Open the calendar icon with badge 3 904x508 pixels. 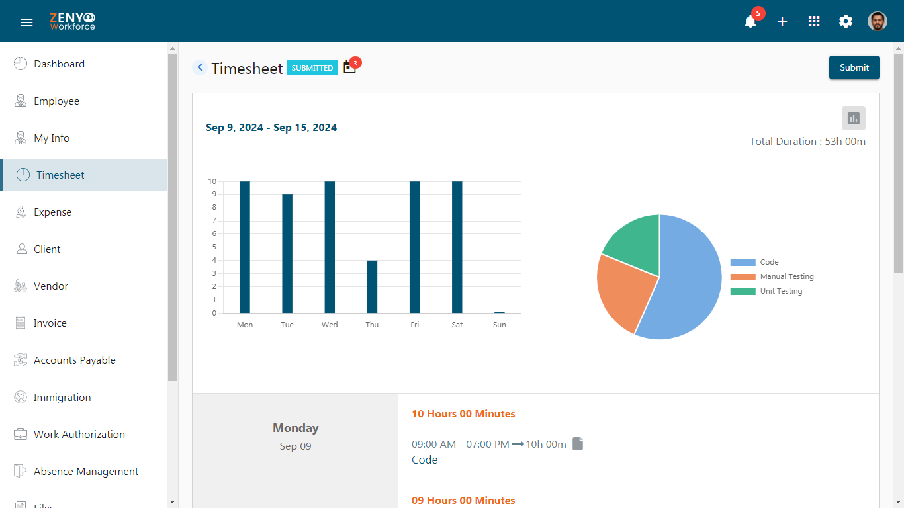coord(349,67)
